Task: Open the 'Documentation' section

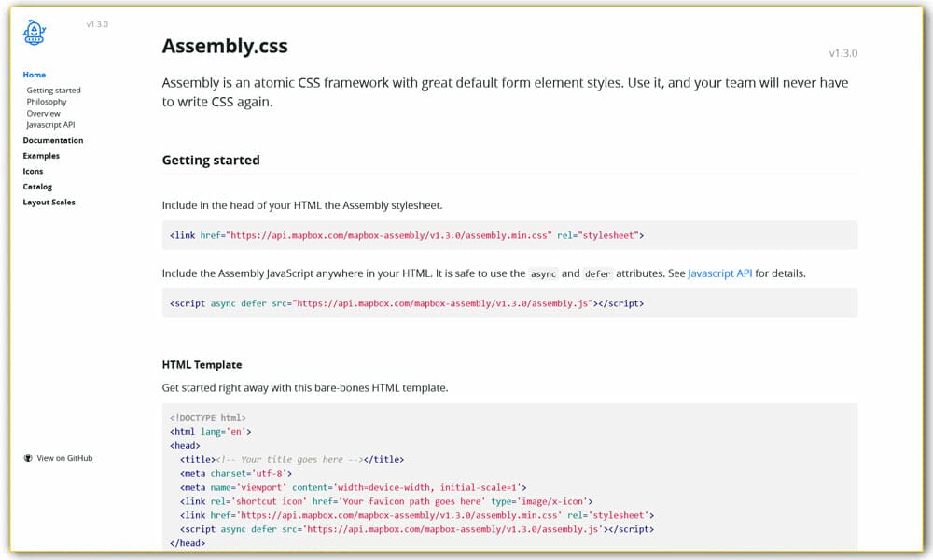Action: pyautogui.click(x=53, y=140)
